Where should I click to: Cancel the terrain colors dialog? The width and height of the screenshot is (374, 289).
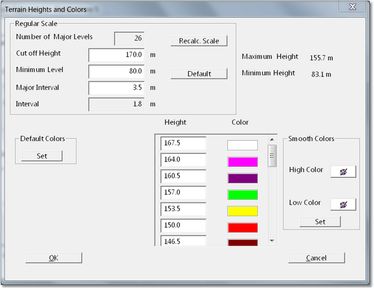(x=317, y=258)
